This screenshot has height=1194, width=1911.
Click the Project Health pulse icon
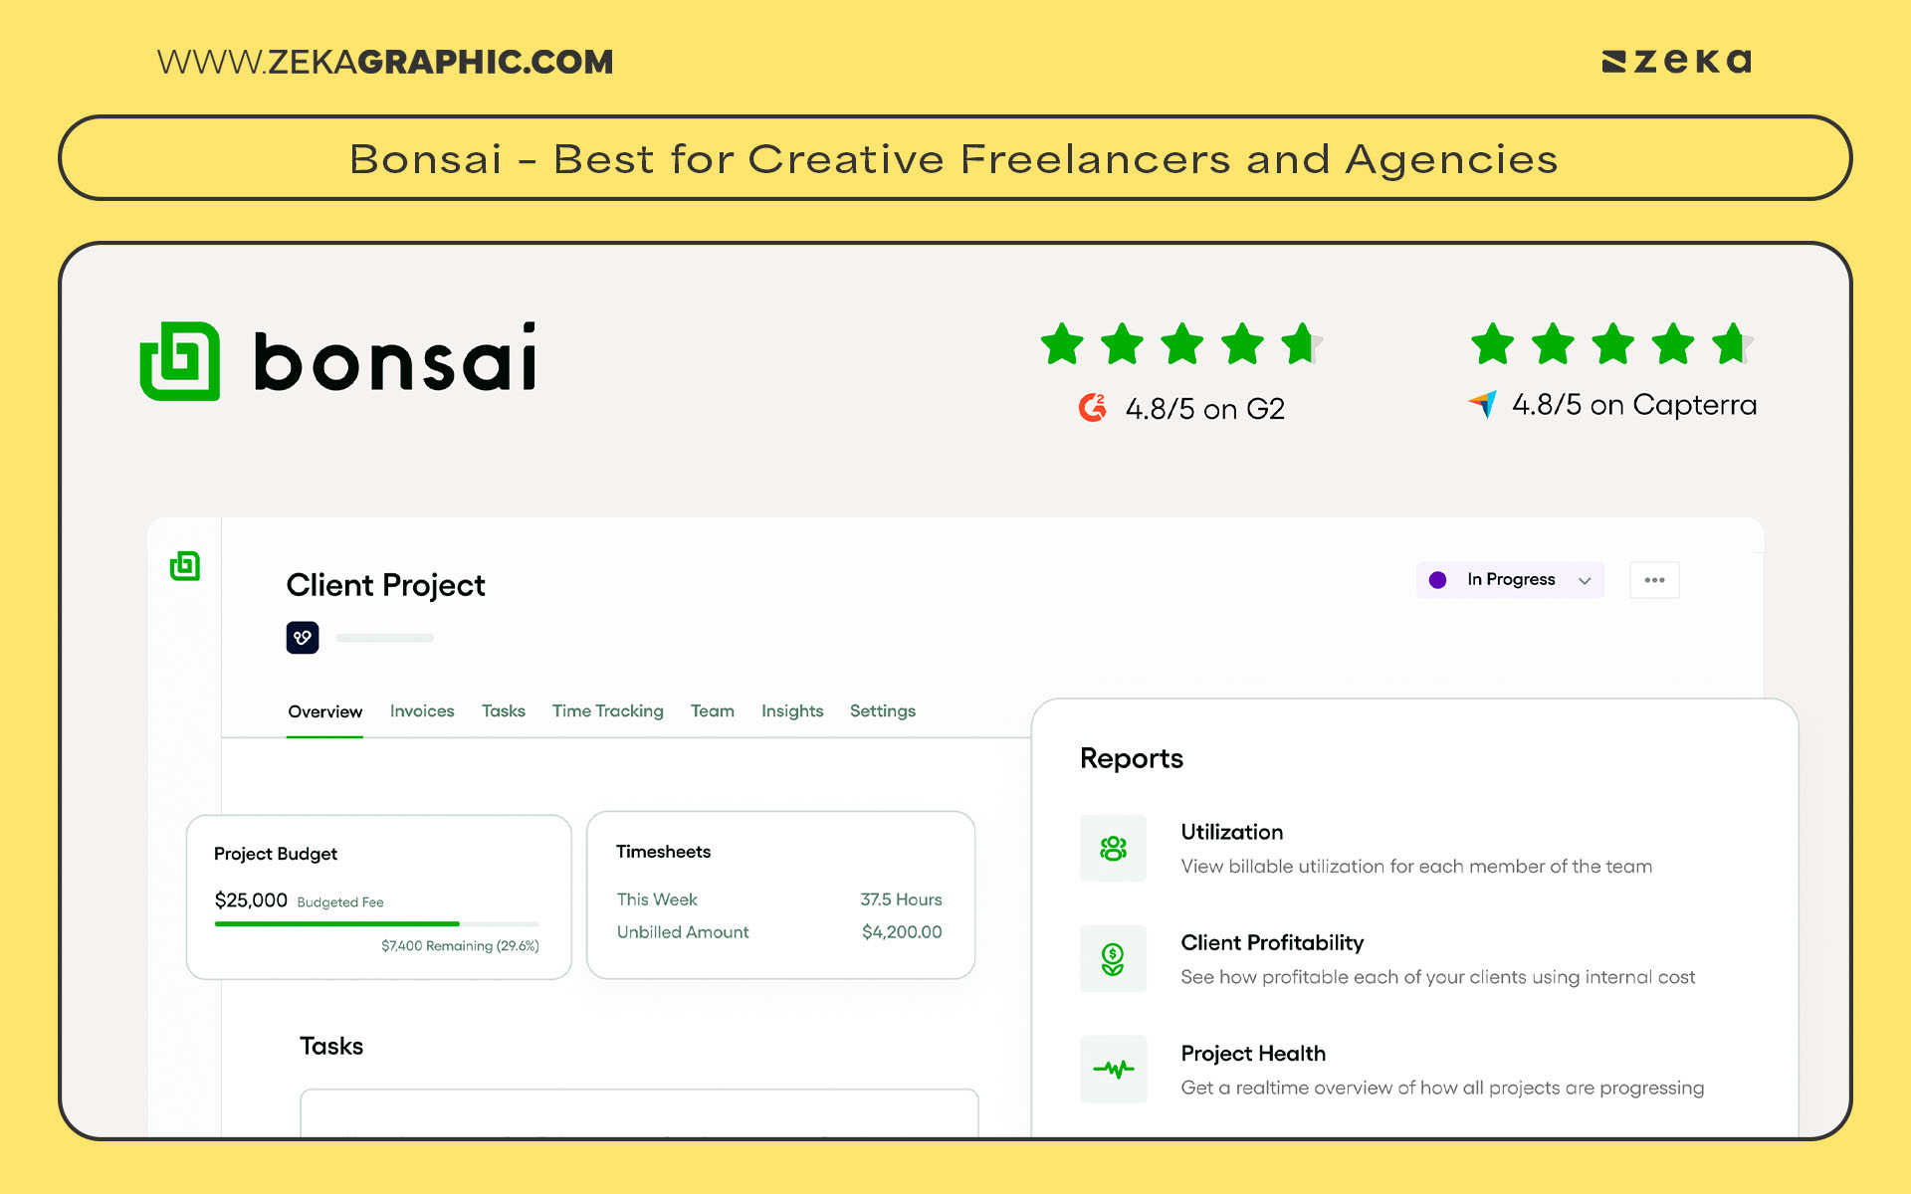click(1113, 1069)
